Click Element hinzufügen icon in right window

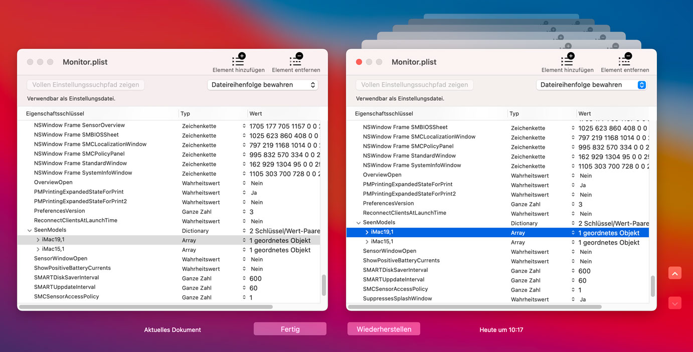coord(568,59)
